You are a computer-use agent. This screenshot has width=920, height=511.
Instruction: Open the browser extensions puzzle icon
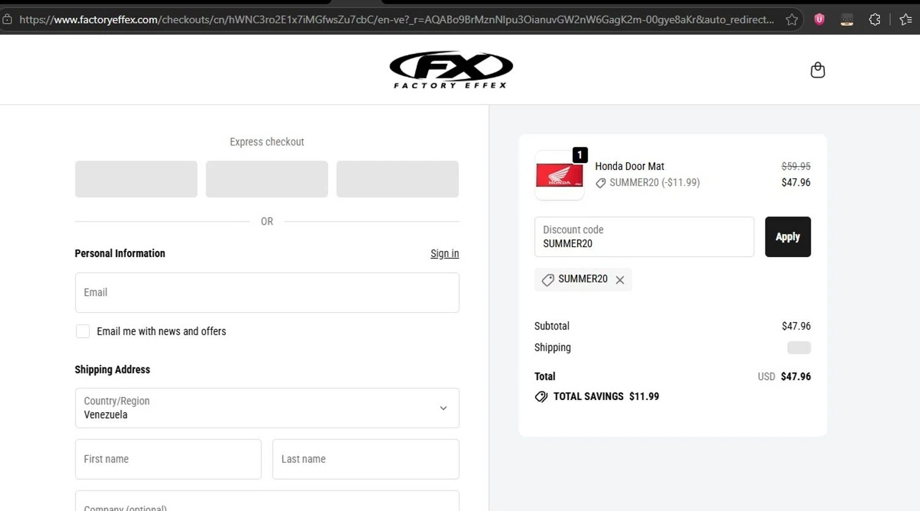pyautogui.click(x=875, y=20)
